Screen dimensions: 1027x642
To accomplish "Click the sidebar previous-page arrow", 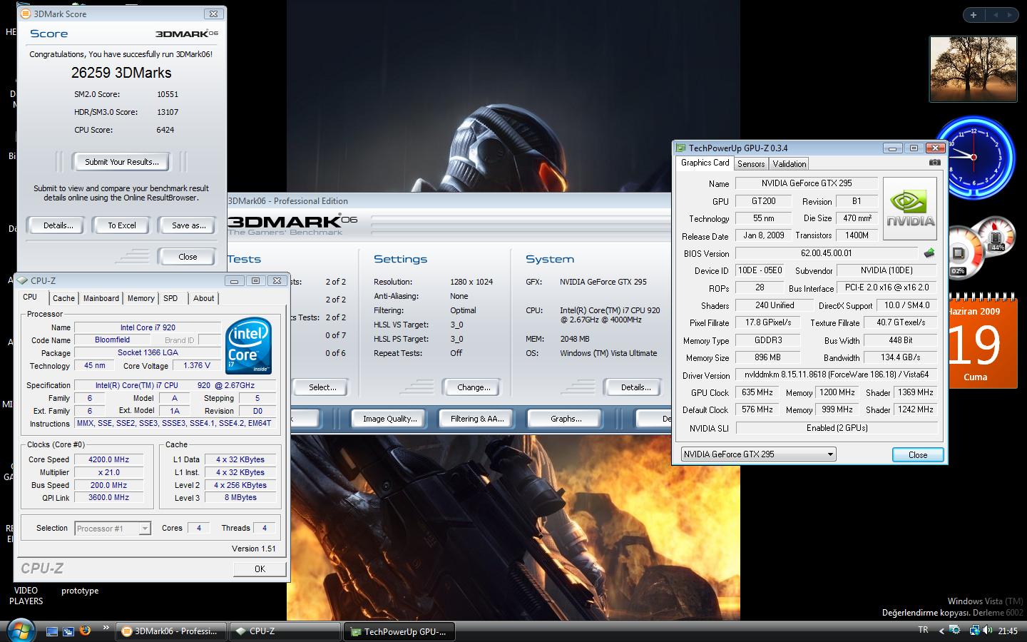I will (x=996, y=14).
